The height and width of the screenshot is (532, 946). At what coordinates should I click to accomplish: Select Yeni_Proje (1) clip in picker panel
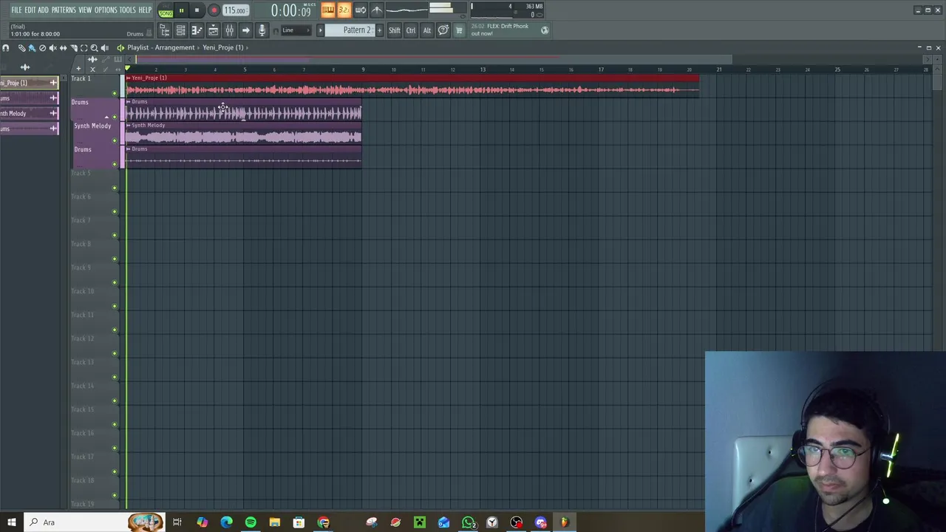30,83
